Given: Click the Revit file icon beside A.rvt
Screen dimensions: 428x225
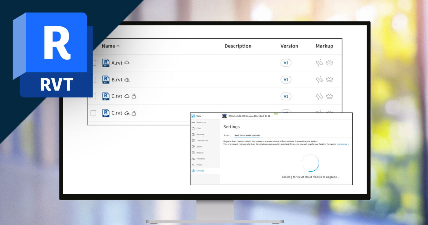Looking at the screenshot, I should click(106, 63).
